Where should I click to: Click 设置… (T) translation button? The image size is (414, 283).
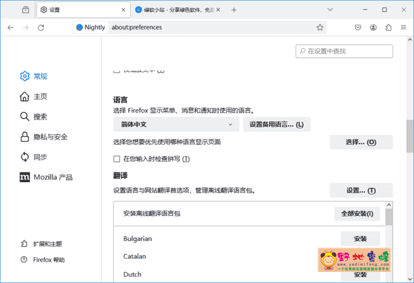click(x=361, y=191)
